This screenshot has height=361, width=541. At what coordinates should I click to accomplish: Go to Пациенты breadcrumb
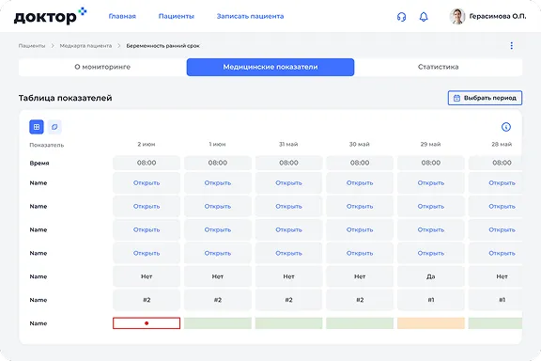tap(32, 46)
